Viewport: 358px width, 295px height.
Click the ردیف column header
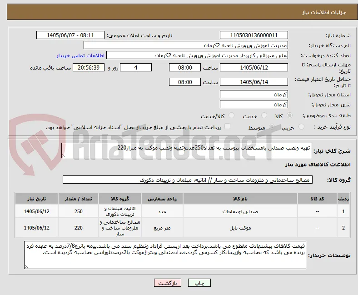pyautogui.click(x=343, y=199)
